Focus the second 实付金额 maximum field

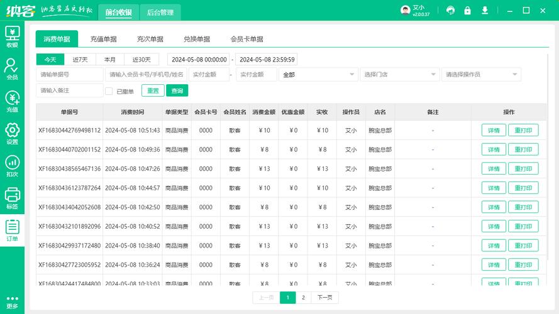click(x=257, y=74)
